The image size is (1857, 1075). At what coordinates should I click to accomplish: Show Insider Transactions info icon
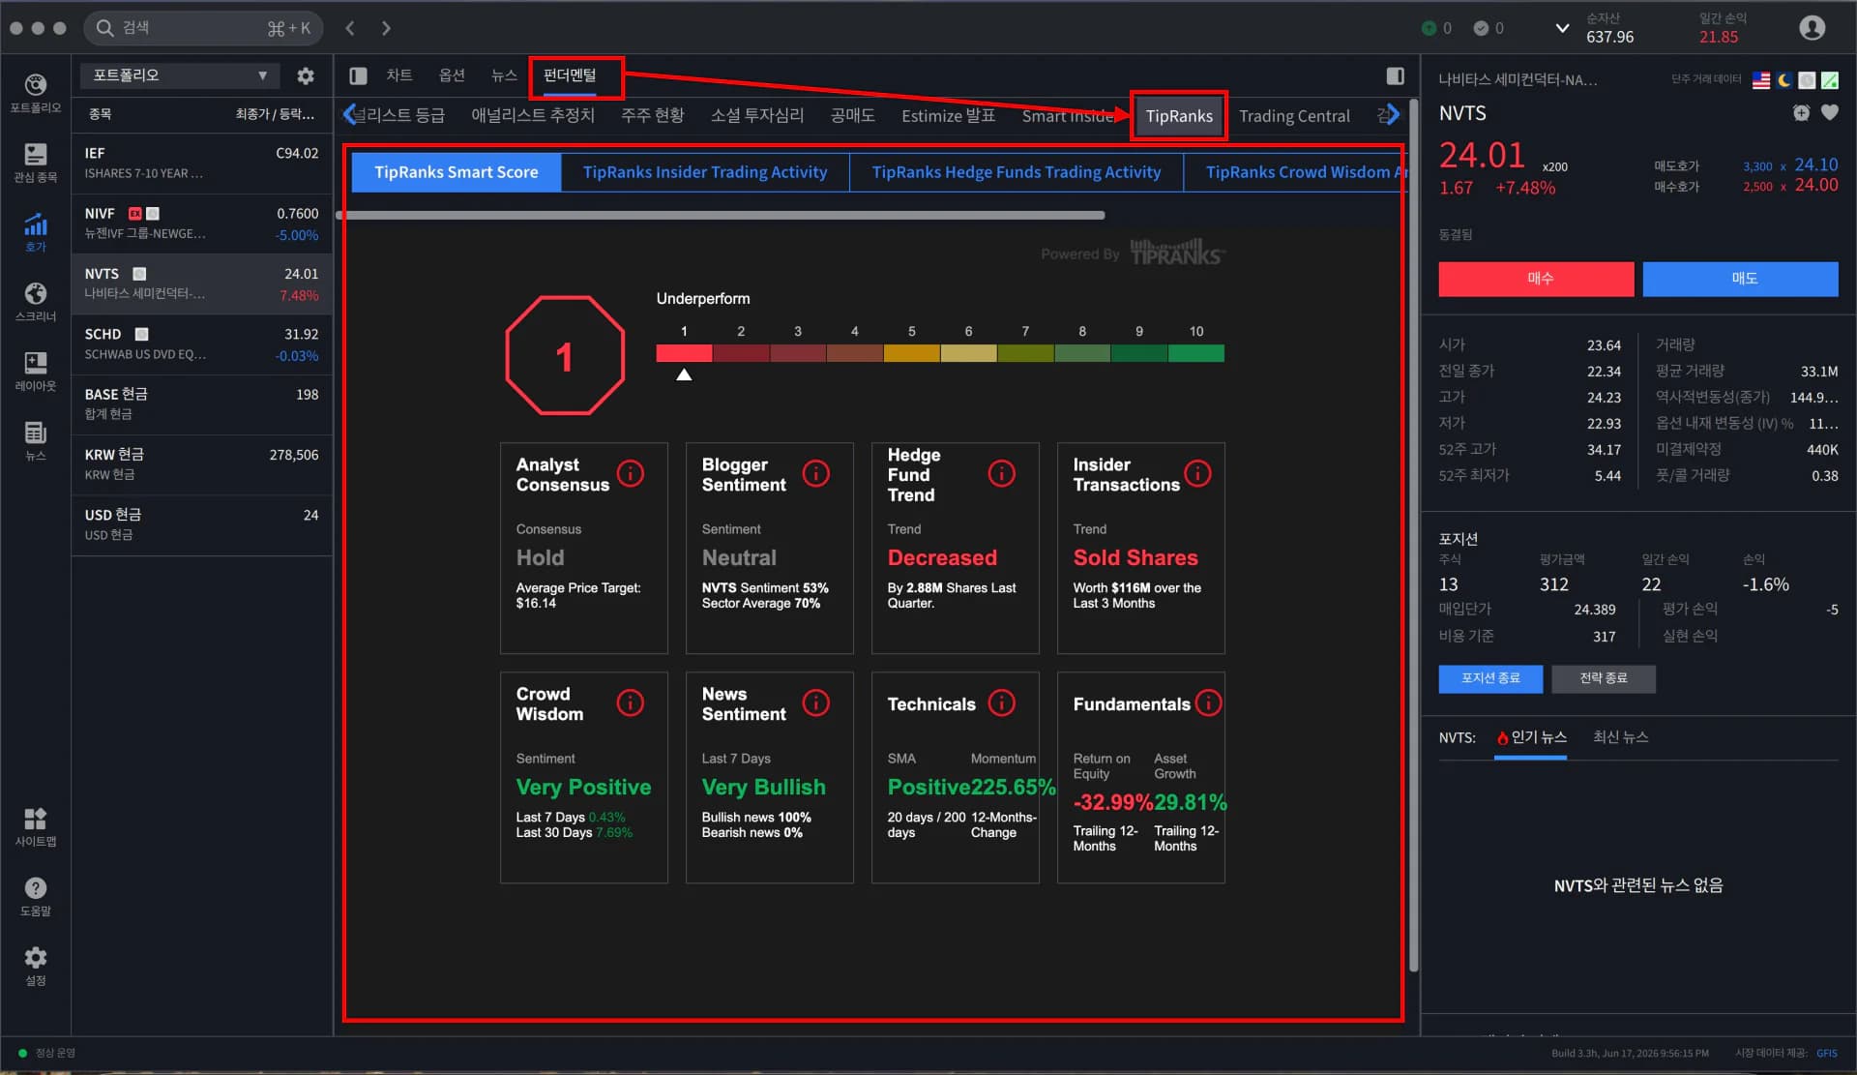[x=1197, y=473]
